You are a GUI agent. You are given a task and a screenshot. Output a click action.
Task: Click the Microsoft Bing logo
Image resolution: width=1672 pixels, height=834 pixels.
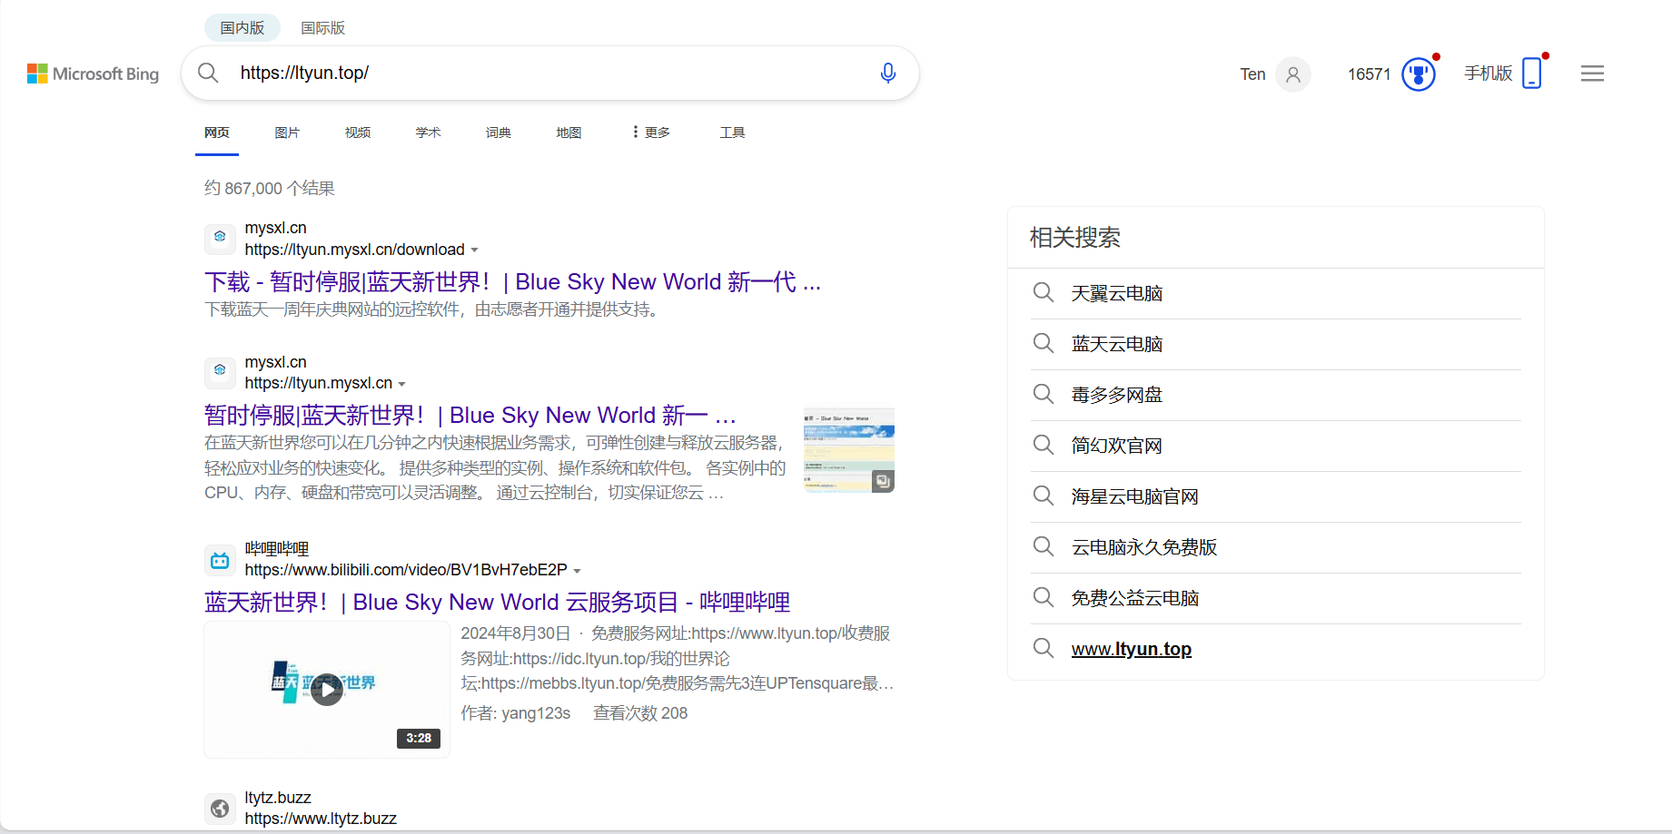93,74
